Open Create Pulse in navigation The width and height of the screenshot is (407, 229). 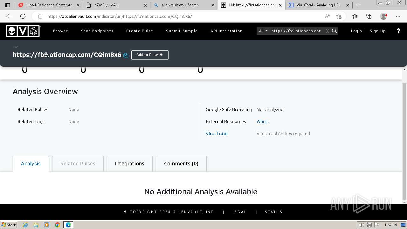point(140,31)
